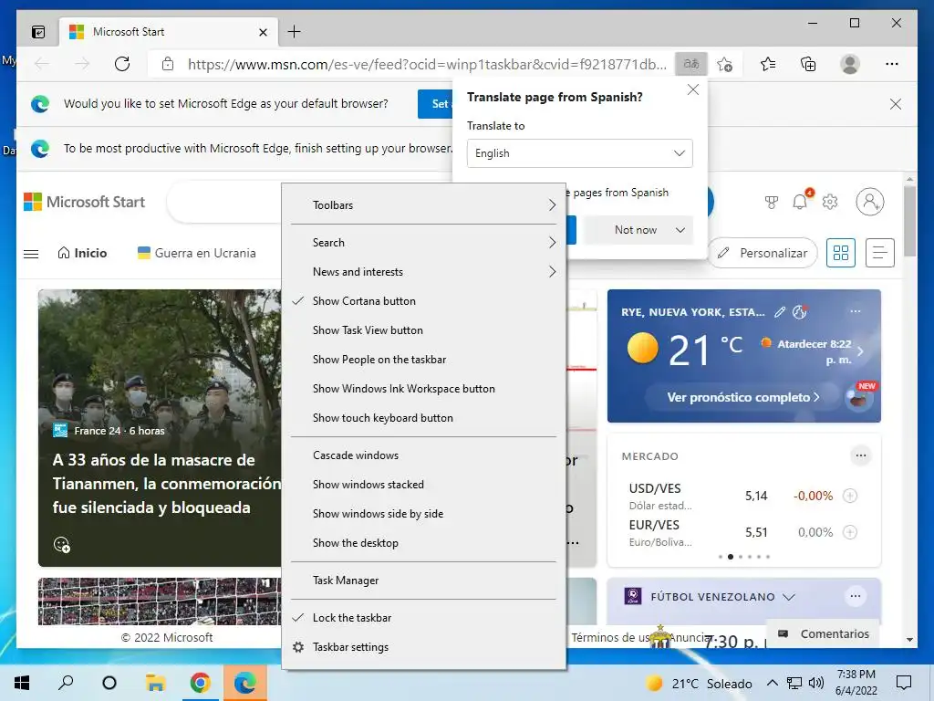934x701 pixels.
Task: Toggle Show Cortana button option
Action: 423,301
